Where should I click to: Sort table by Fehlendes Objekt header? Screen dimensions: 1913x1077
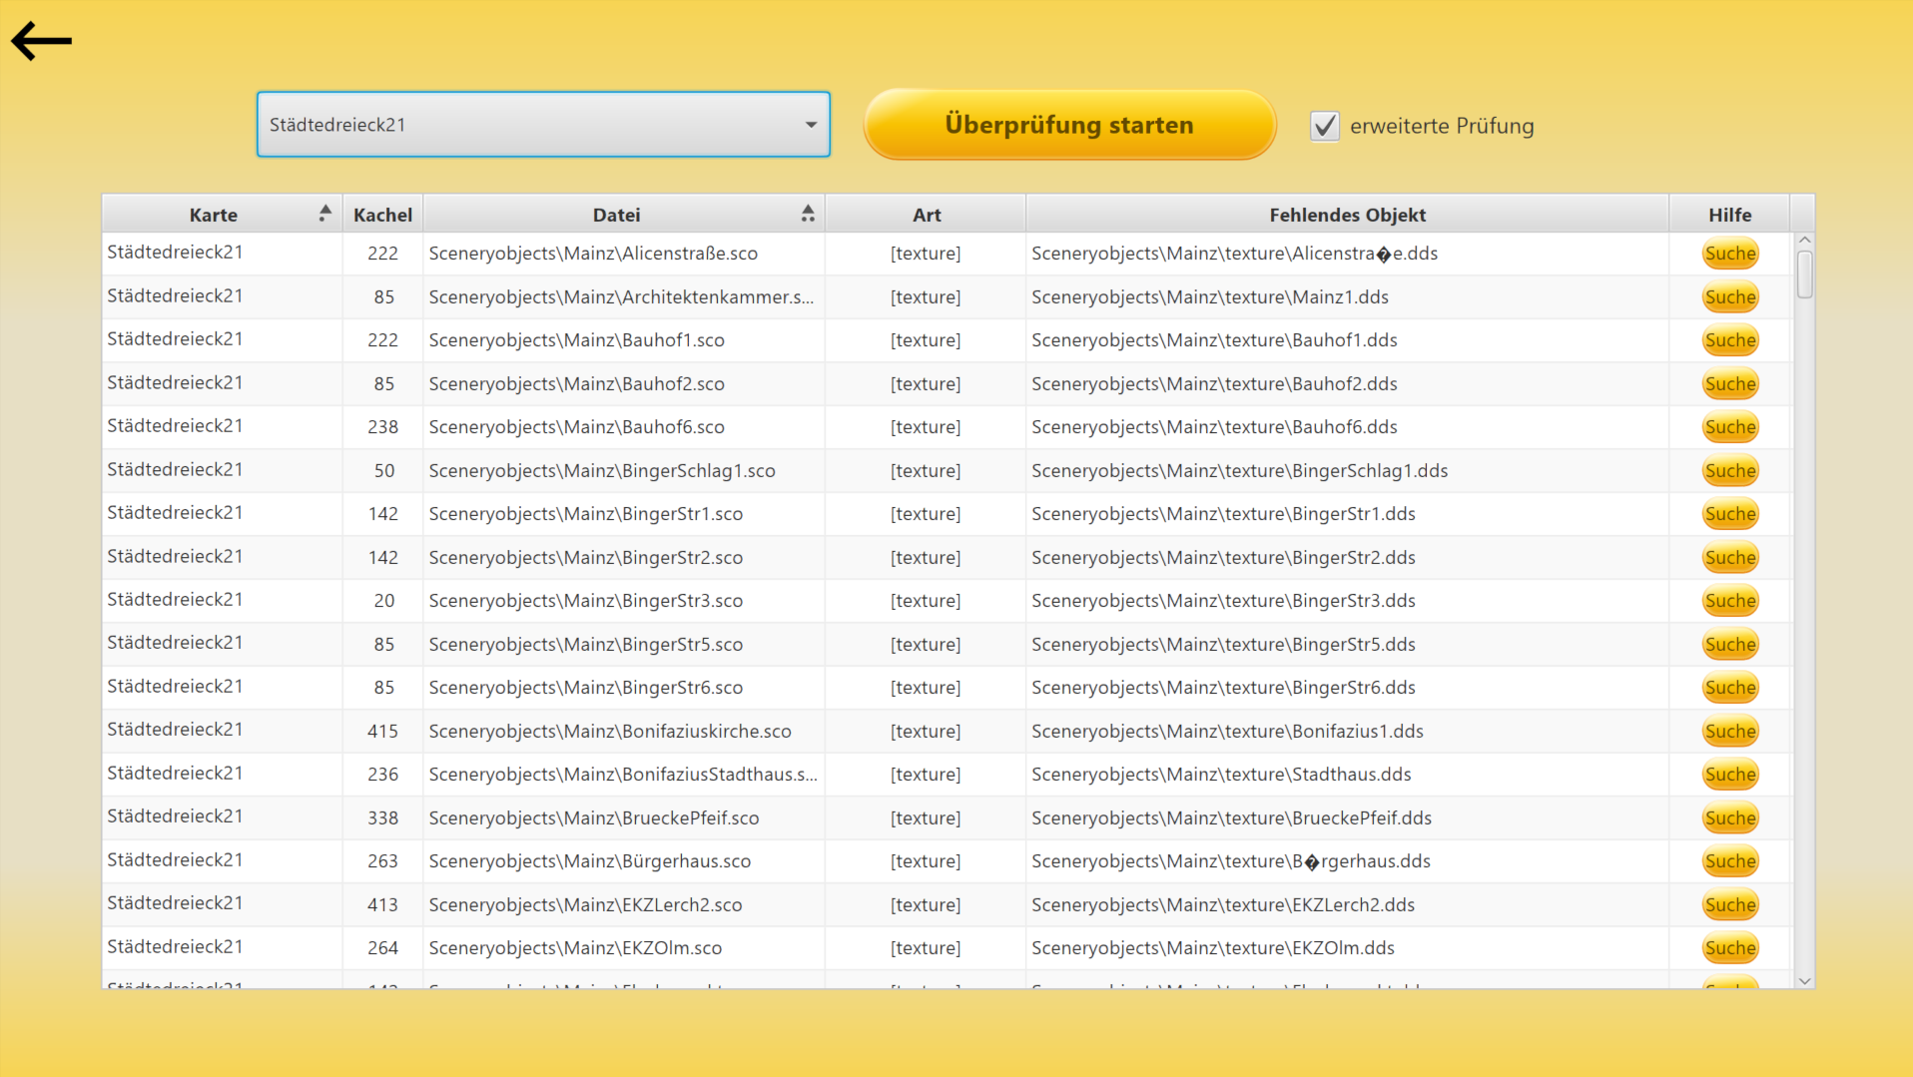point(1347,215)
